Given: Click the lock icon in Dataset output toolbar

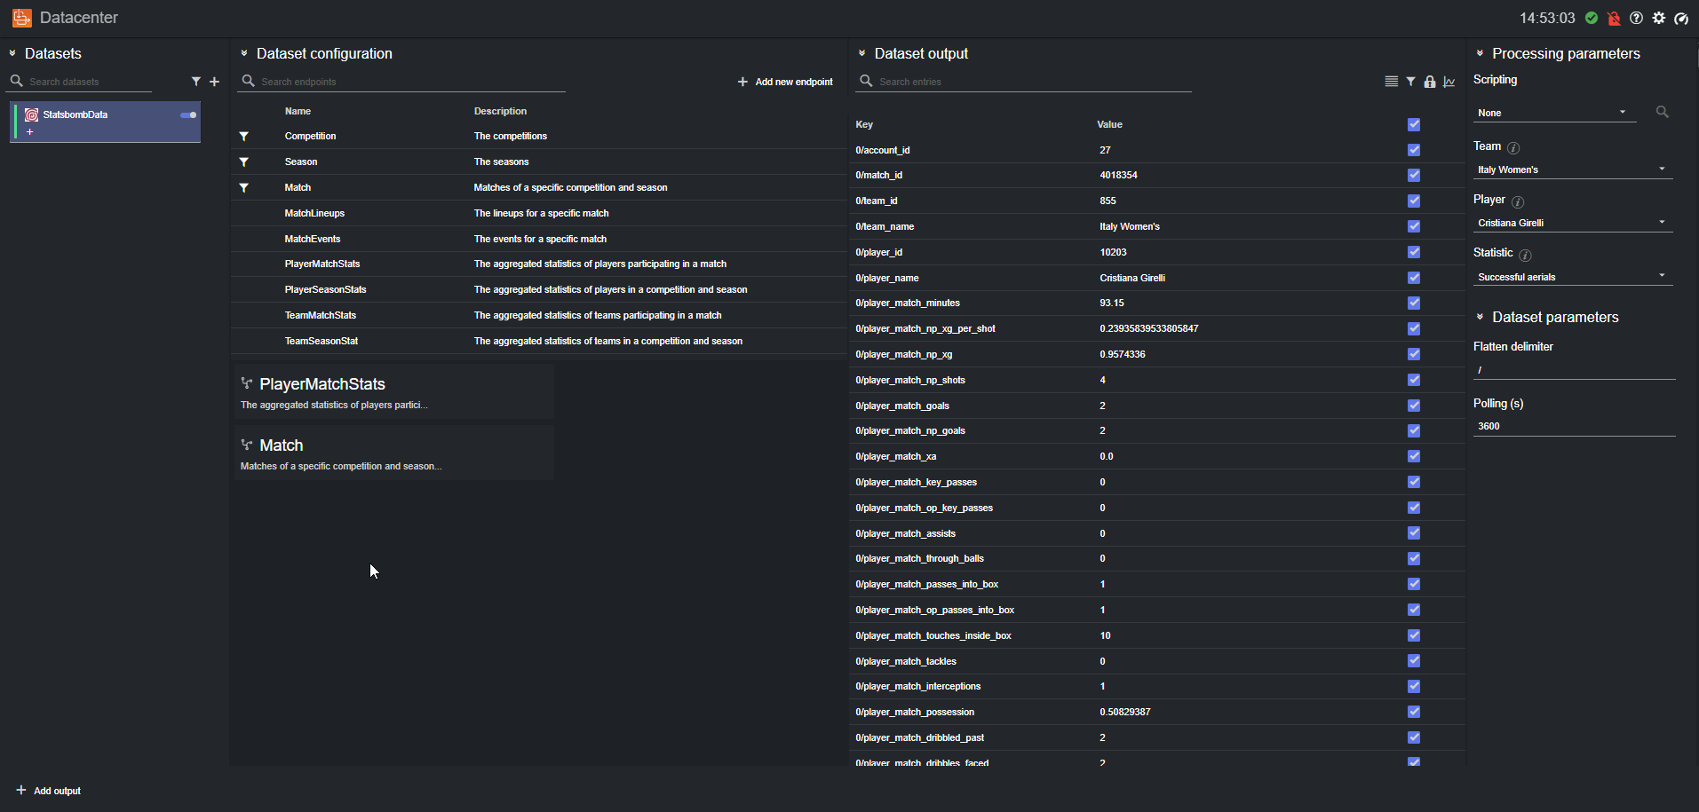Looking at the screenshot, I should 1429,81.
